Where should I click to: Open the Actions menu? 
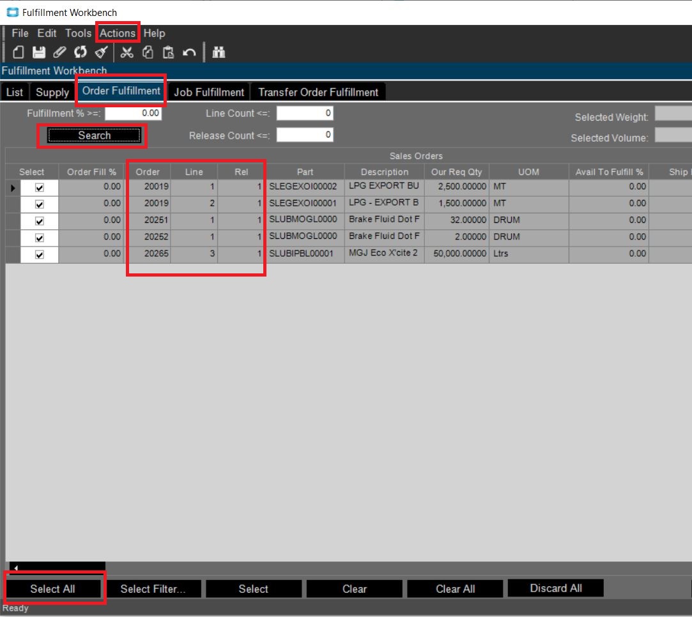118,33
